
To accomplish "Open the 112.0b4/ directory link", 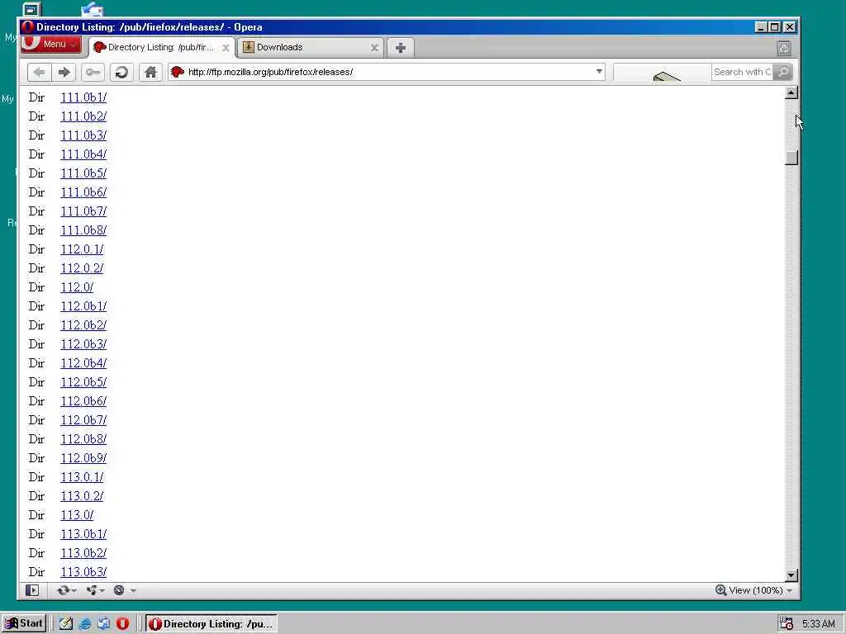I will point(83,363).
